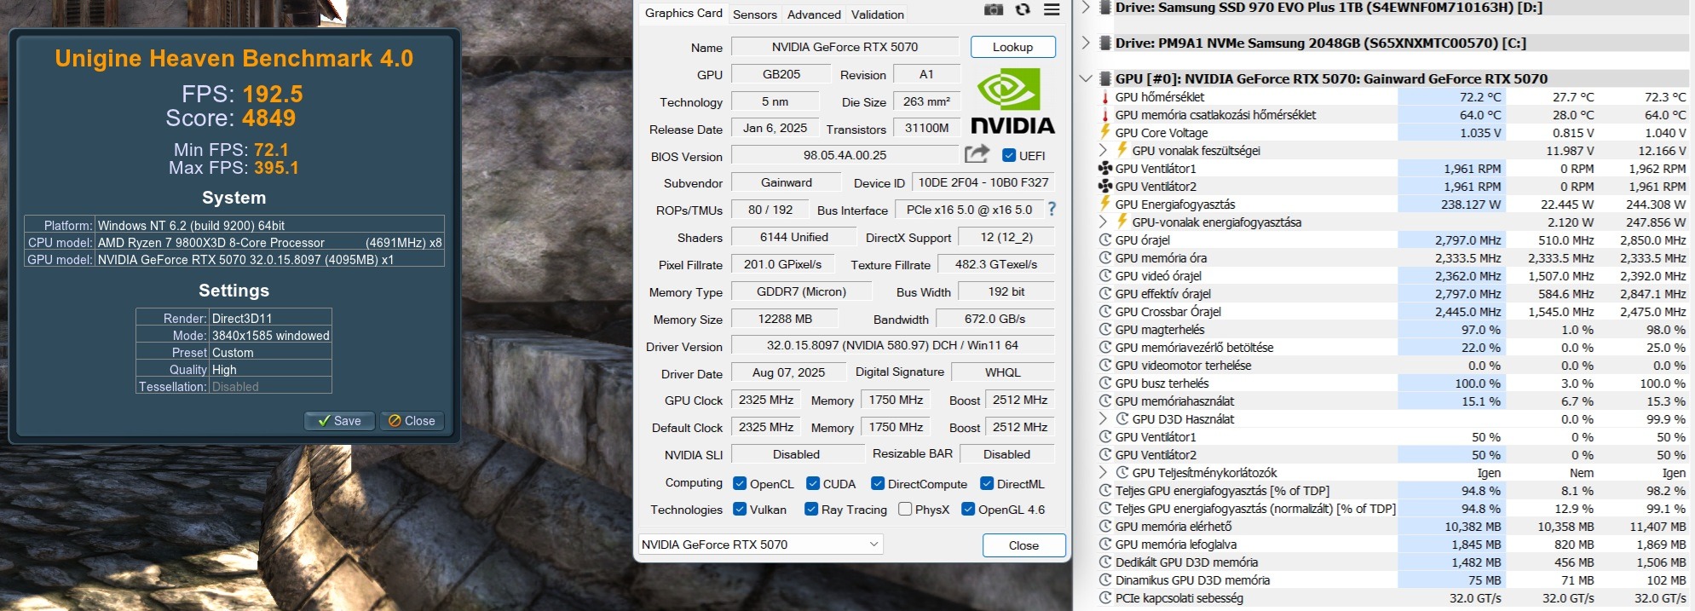Screen dimensions: 1695x611
Task: Toggle the DirectML checkbox
Action: 987,483
